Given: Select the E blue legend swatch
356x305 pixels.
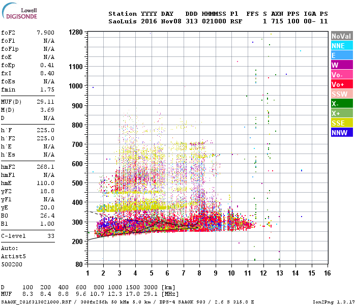Looking at the screenshot, I should [342, 55].
